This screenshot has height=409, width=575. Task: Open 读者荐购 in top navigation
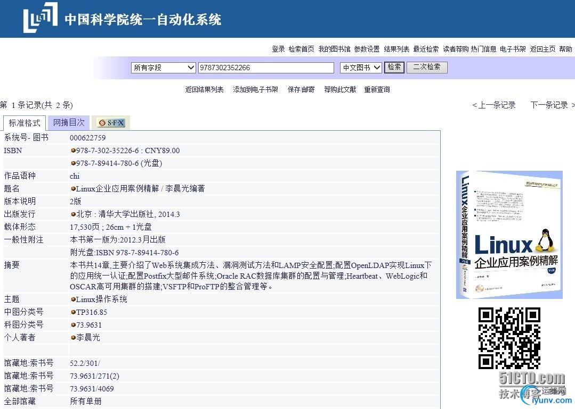coord(456,49)
